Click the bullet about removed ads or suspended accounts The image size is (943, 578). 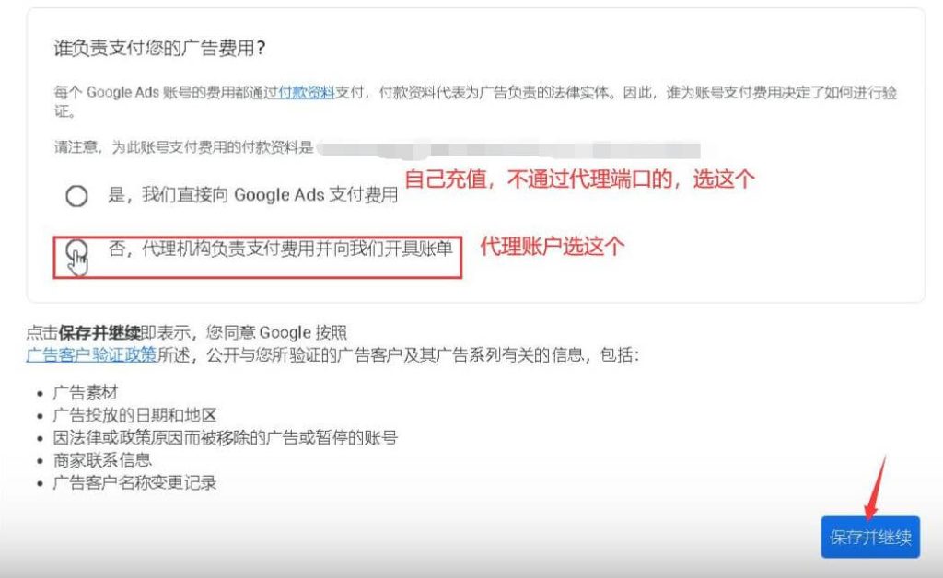click(225, 437)
